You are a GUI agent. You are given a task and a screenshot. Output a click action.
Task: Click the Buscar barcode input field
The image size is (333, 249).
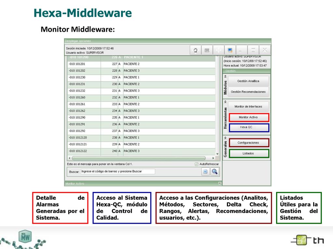(x=118, y=172)
